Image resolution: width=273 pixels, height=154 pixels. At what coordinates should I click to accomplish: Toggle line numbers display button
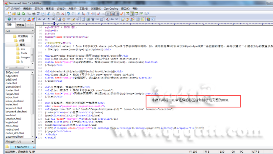(117, 13)
